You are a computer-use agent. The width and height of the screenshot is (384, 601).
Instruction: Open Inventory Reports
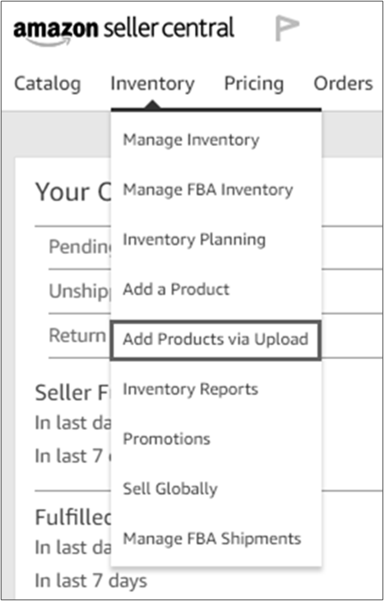[190, 389]
